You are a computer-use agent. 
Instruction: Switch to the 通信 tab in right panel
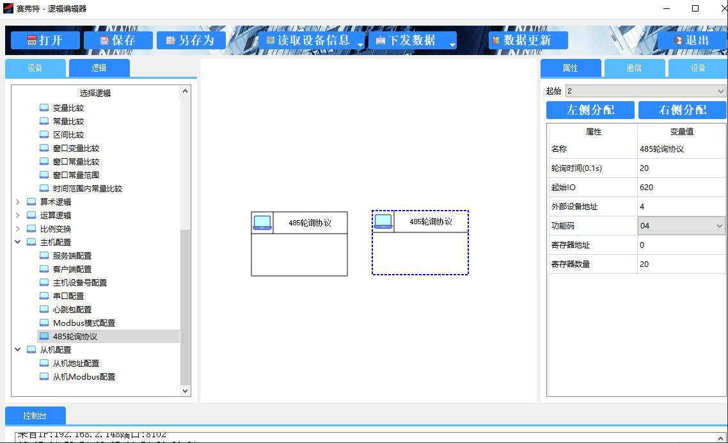pyautogui.click(x=634, y=68)
